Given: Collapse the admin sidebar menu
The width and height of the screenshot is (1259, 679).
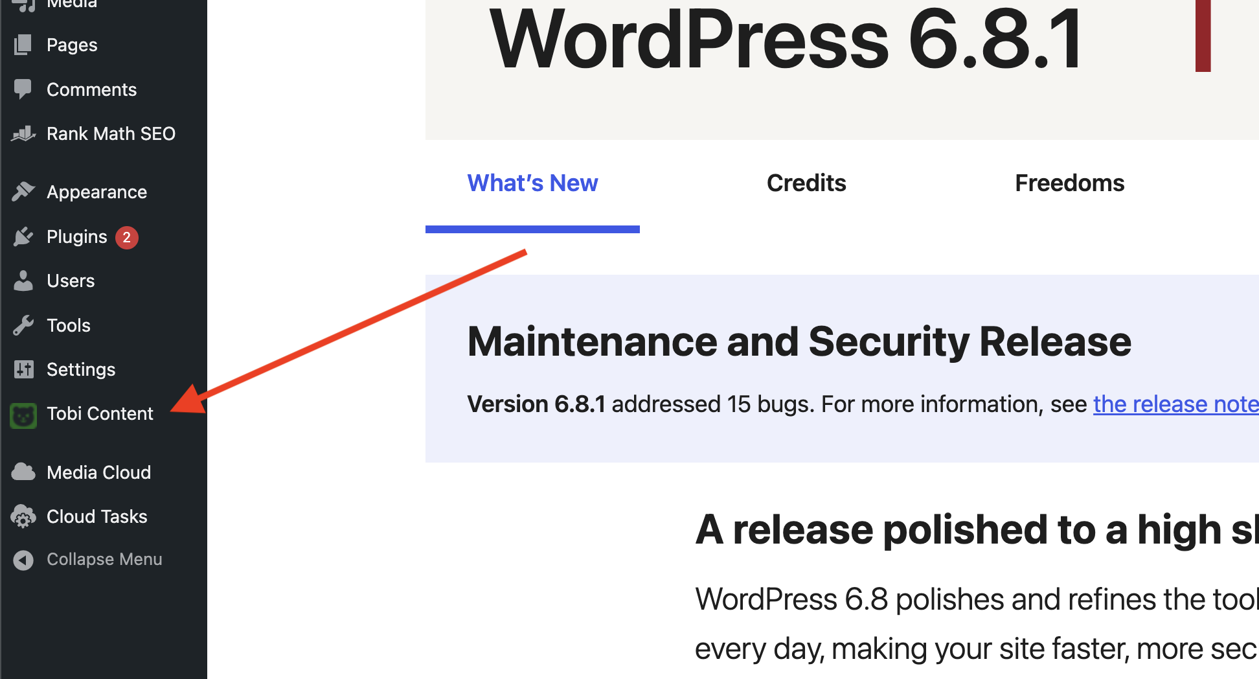Looking at the screenshot, I should (104, 559).
